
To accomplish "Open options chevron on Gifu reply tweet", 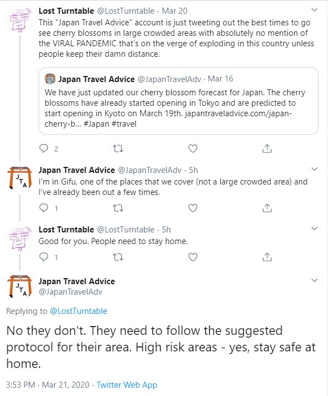I will coord(314,169).
